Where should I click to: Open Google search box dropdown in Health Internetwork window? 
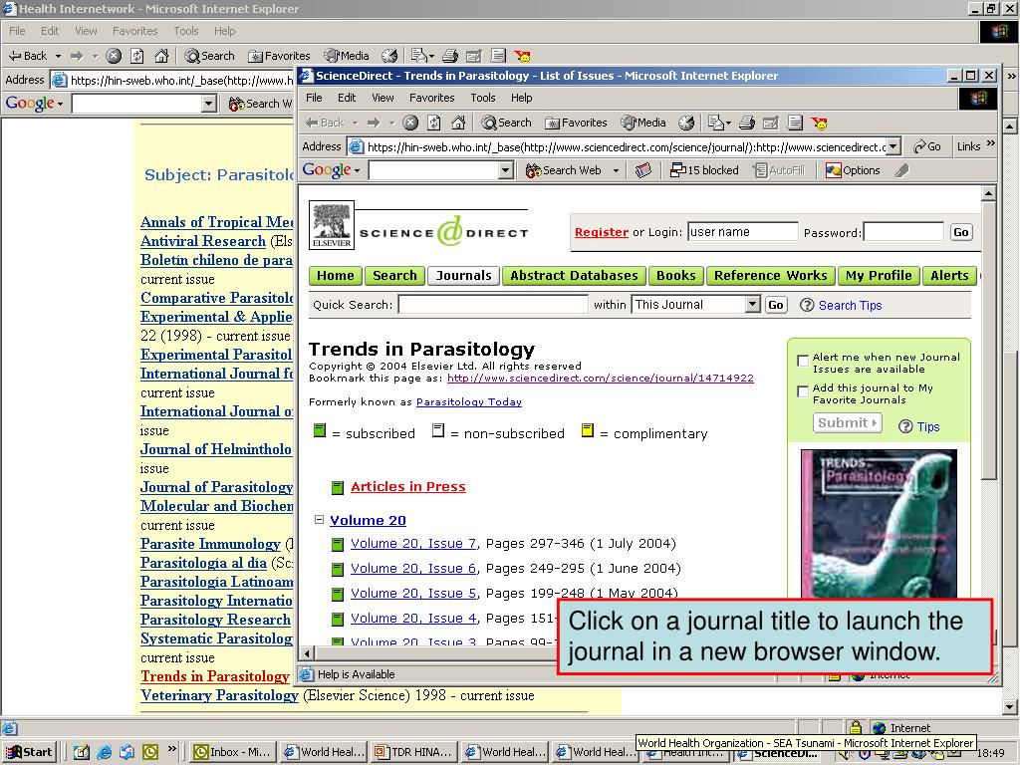click(209, 104)
